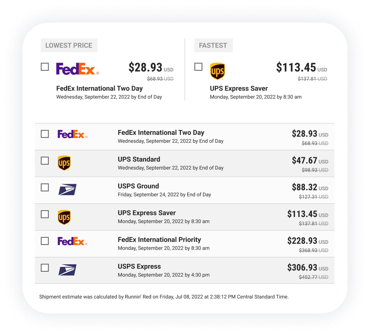This screenshot has height=336, width=370.
Task: Click the FASTEST label
Action: [213, 45]
